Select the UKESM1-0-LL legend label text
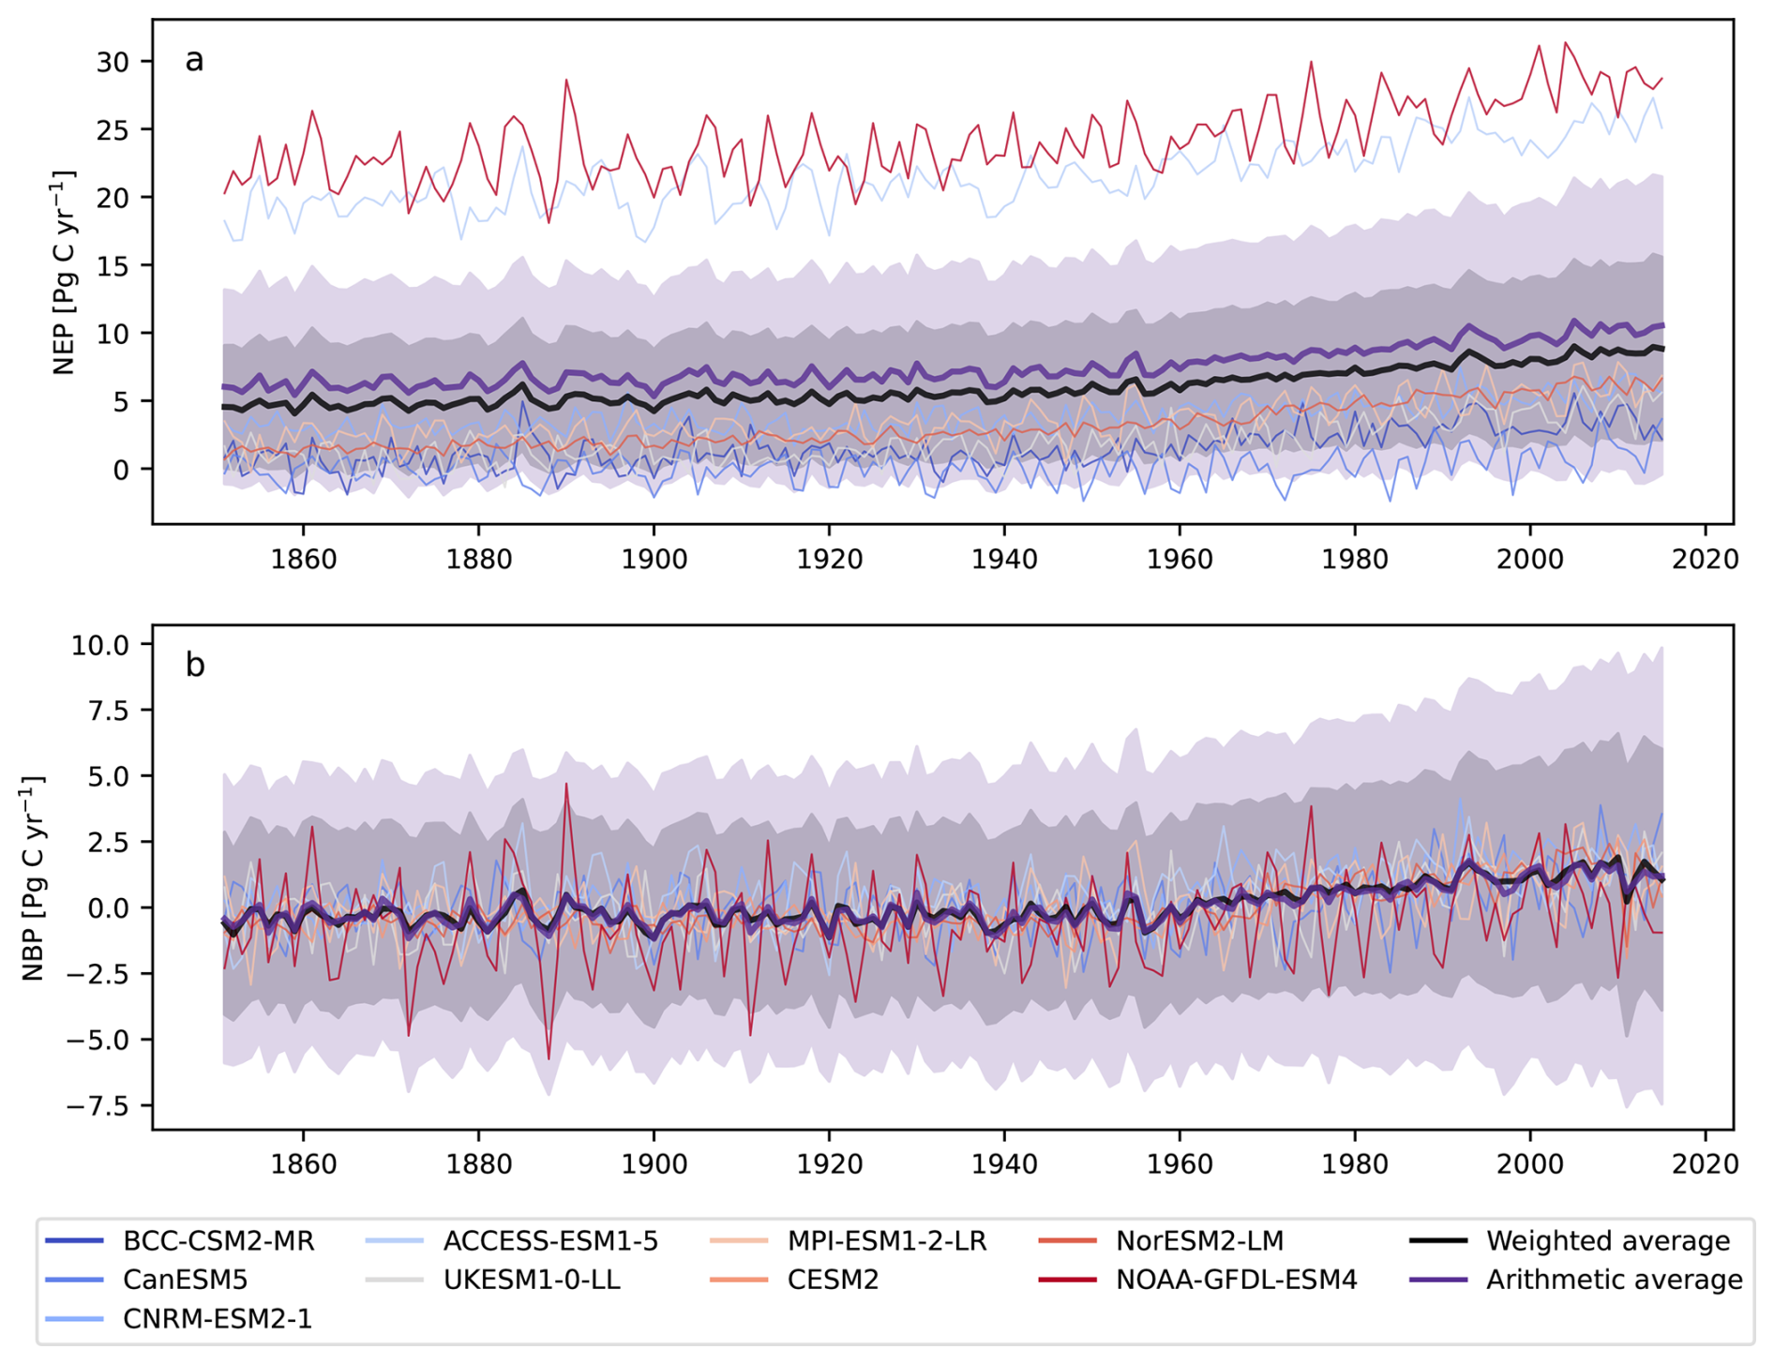1774x1364 pixels. [532, 1280]
